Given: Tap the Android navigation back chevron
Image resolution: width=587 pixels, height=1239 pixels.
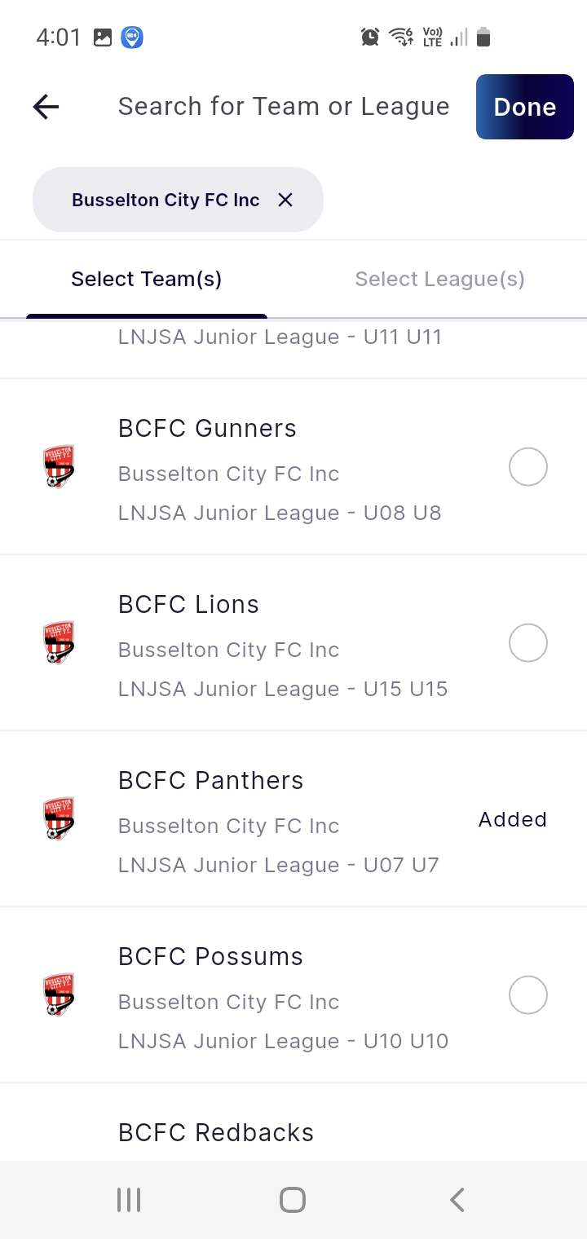Looking at the screenshot, I should tap(457, 1200).
